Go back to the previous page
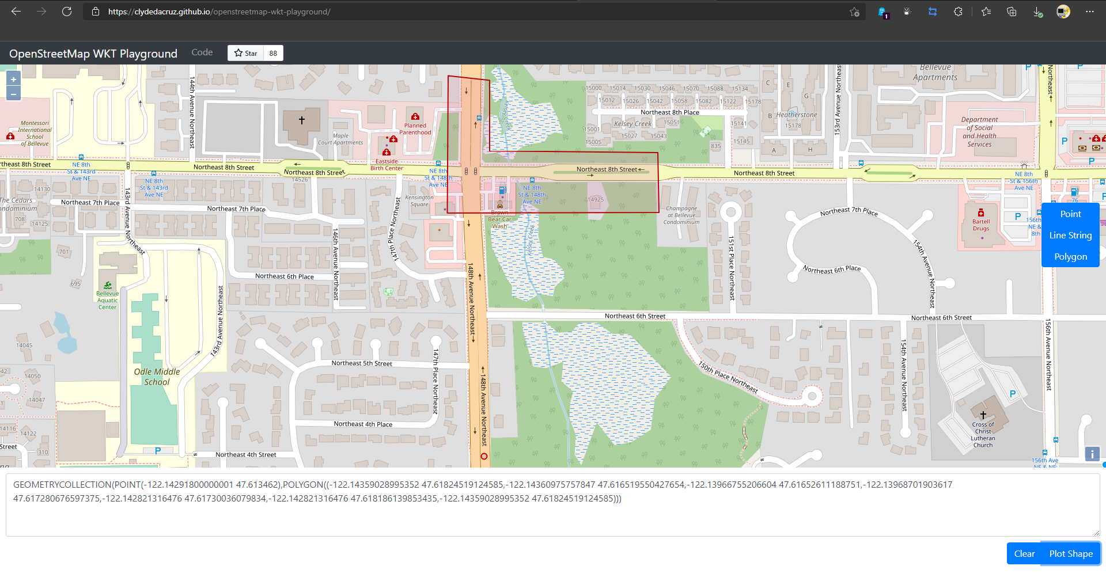The image size is (1106, 581). tap(16, 12)
